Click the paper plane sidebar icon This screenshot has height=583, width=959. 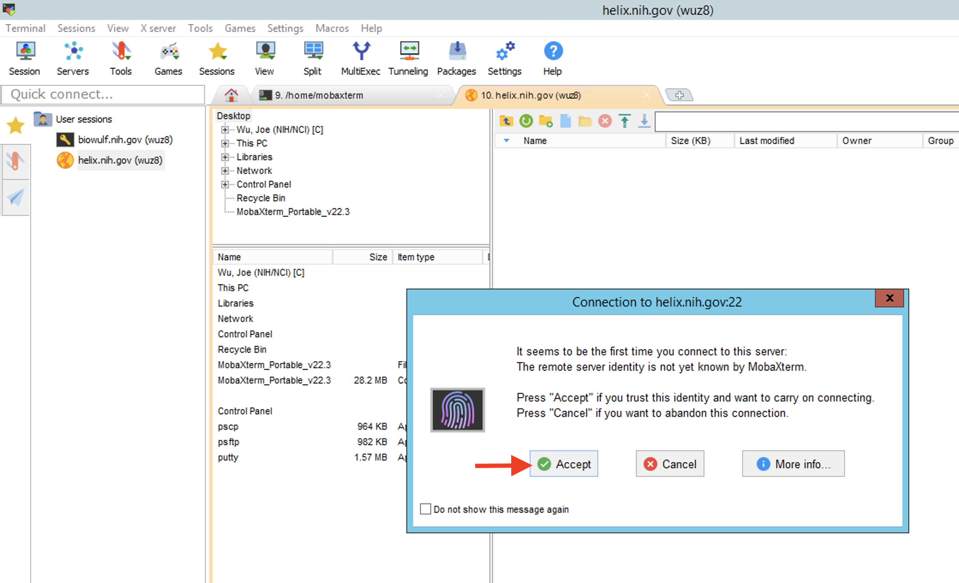click(x=16, y=197)
